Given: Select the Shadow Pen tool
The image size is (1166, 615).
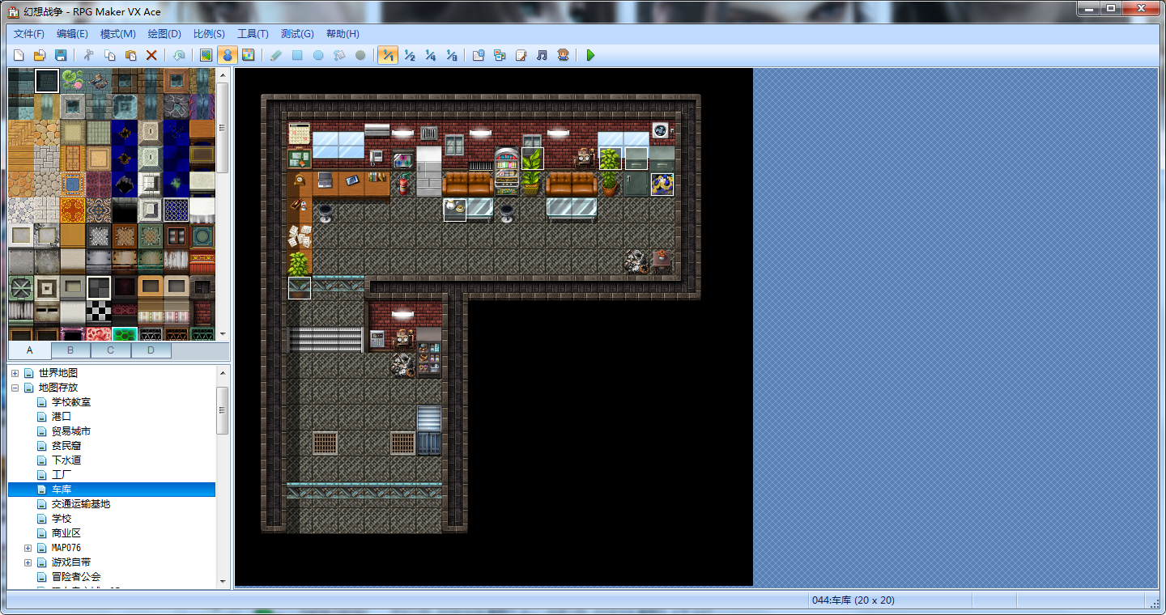Looking at the screenshot, I should point(360,55).
